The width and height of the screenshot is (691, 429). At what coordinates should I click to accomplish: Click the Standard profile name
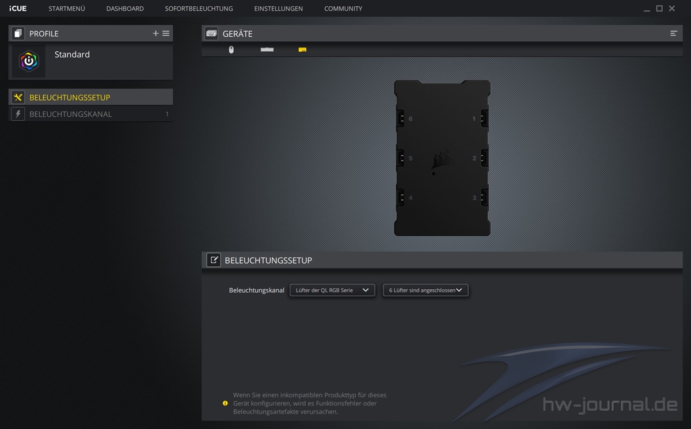pos(72,55)
